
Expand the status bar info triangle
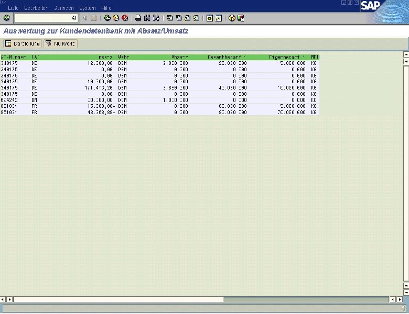point(403,308)
